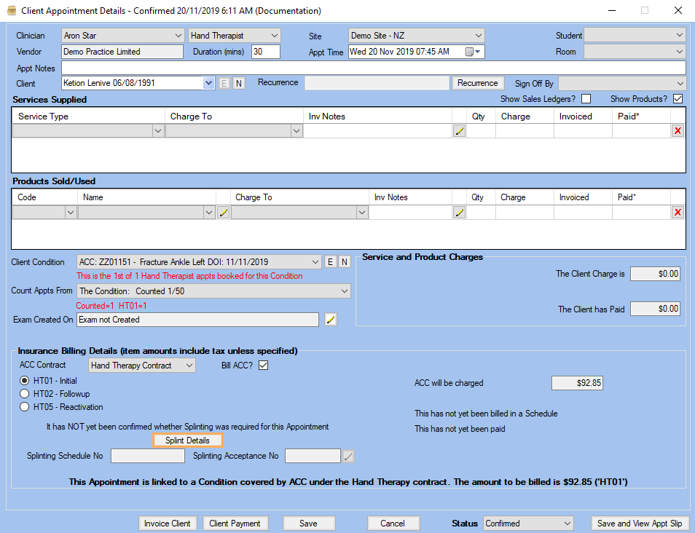This screenshot has height=533, width=695.
Task: Open the Appt Time calendar picker icon
Action: click(472, 52)
